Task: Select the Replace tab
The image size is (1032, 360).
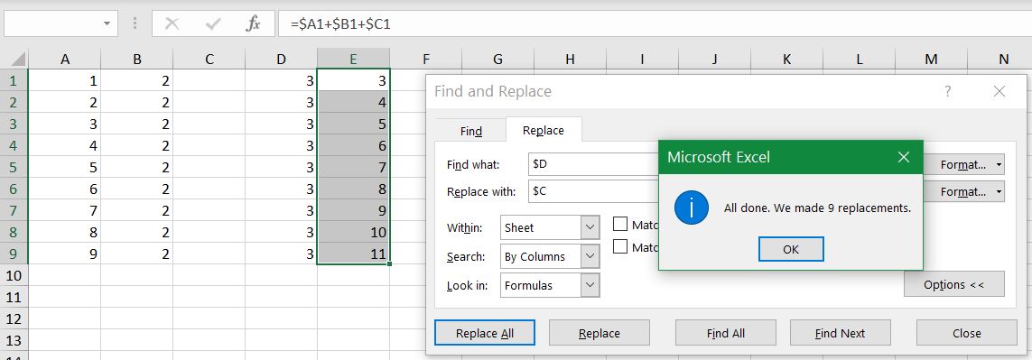Action: (x=543, y=130)
